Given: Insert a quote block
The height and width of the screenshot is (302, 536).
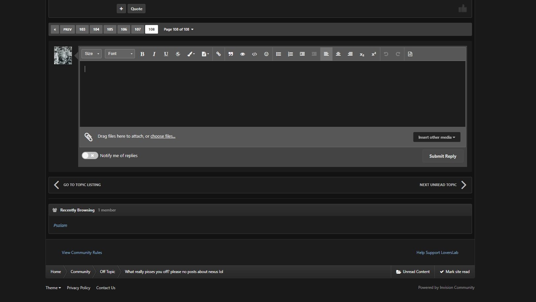Looking at the screenshot, I should 231,54.
